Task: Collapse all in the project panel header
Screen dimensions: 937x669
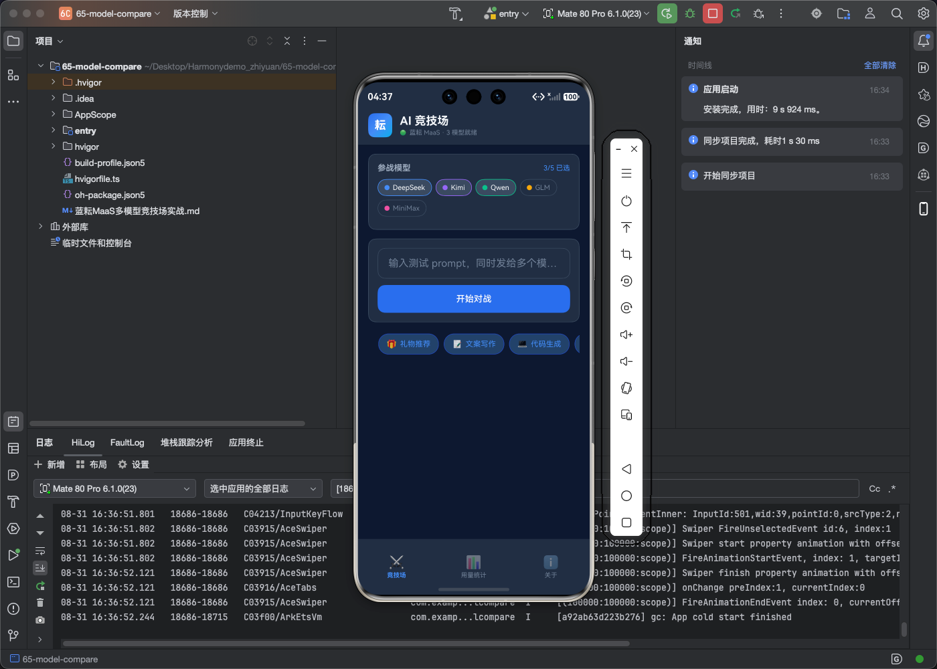Action: click(287, 41)
